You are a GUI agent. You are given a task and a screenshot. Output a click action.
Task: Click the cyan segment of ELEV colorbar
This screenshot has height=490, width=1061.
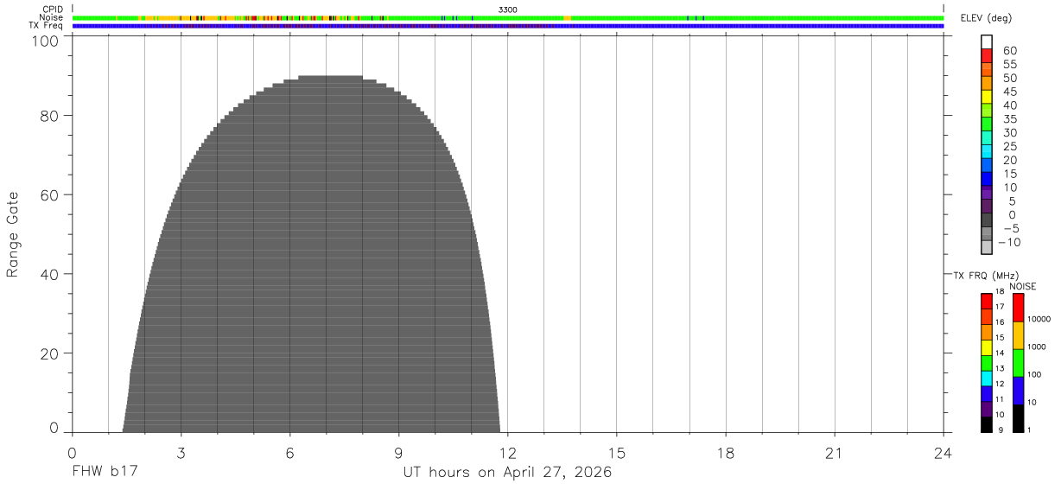[987, 152]
